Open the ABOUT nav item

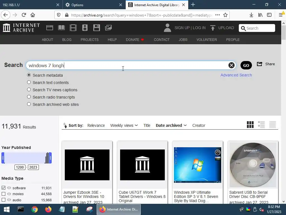(47, 40)
